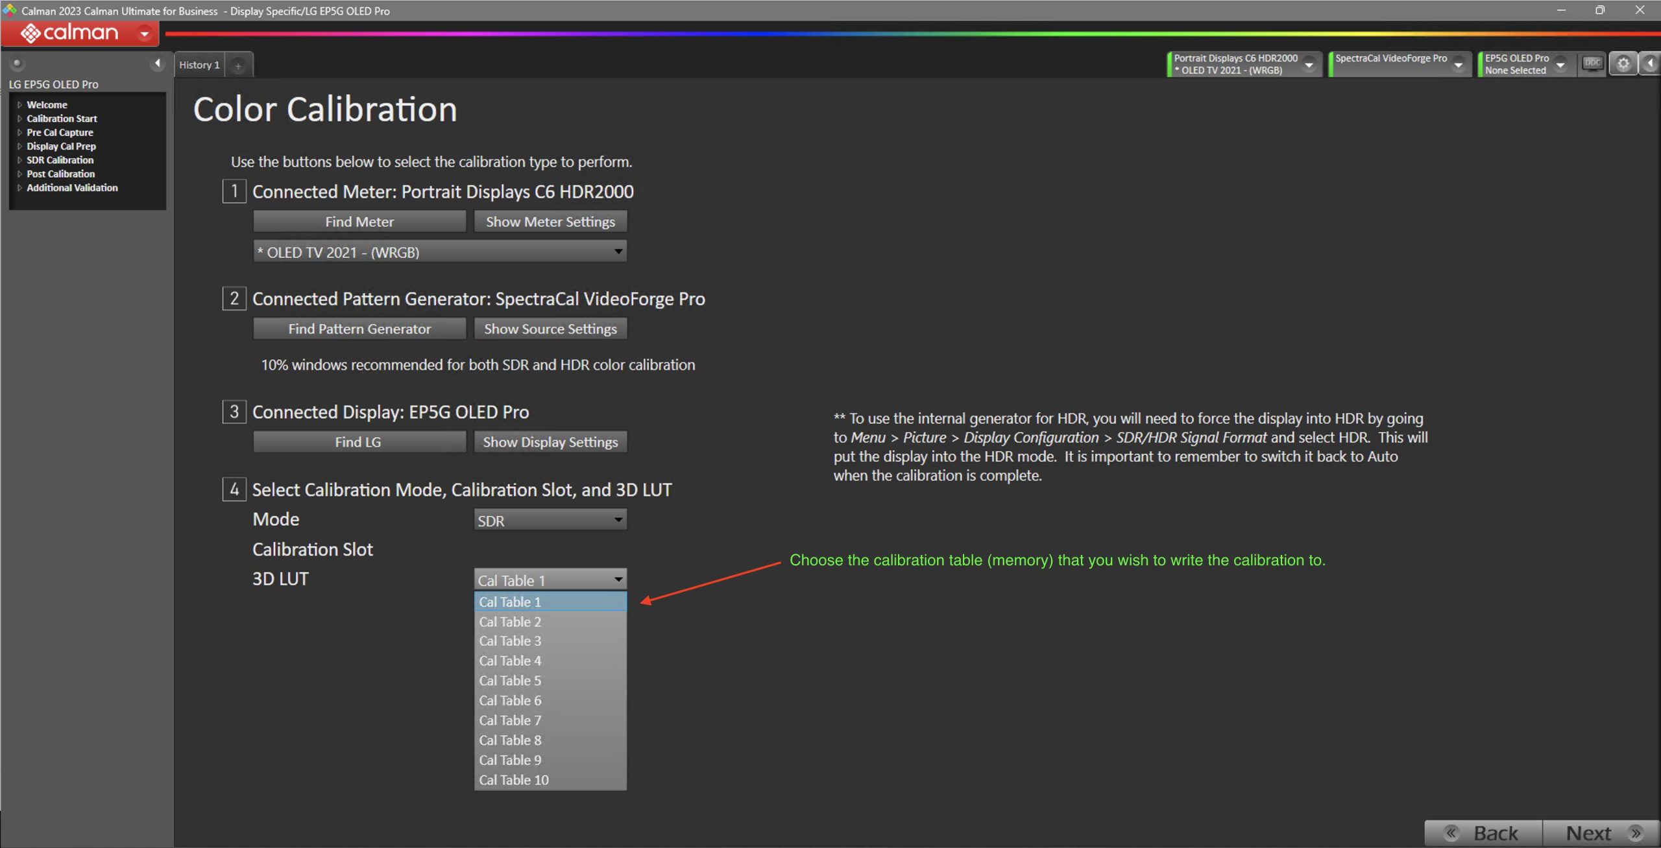Click Show Source Settings button
The width and height of the screenshot is (1661, 848).
pos(550,329)
